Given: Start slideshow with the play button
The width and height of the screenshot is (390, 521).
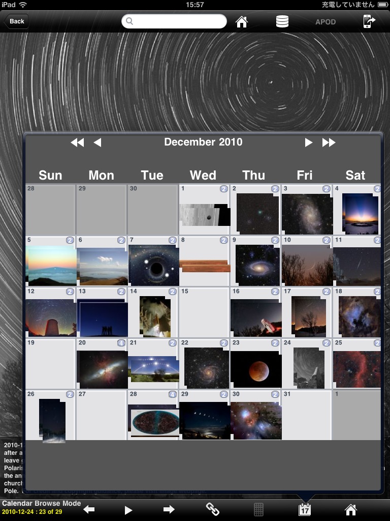Looking at the screenshot, I should click(x=128, y=509).
